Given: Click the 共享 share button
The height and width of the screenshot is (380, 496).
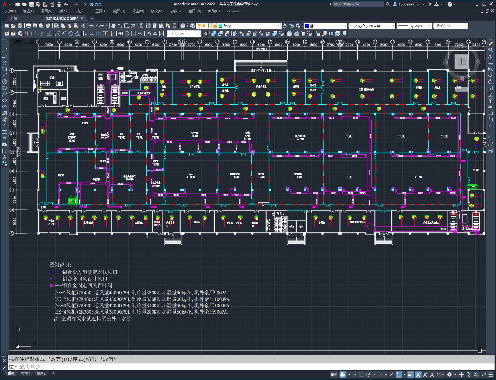Looking at the screenshot, I should point(95,4).
